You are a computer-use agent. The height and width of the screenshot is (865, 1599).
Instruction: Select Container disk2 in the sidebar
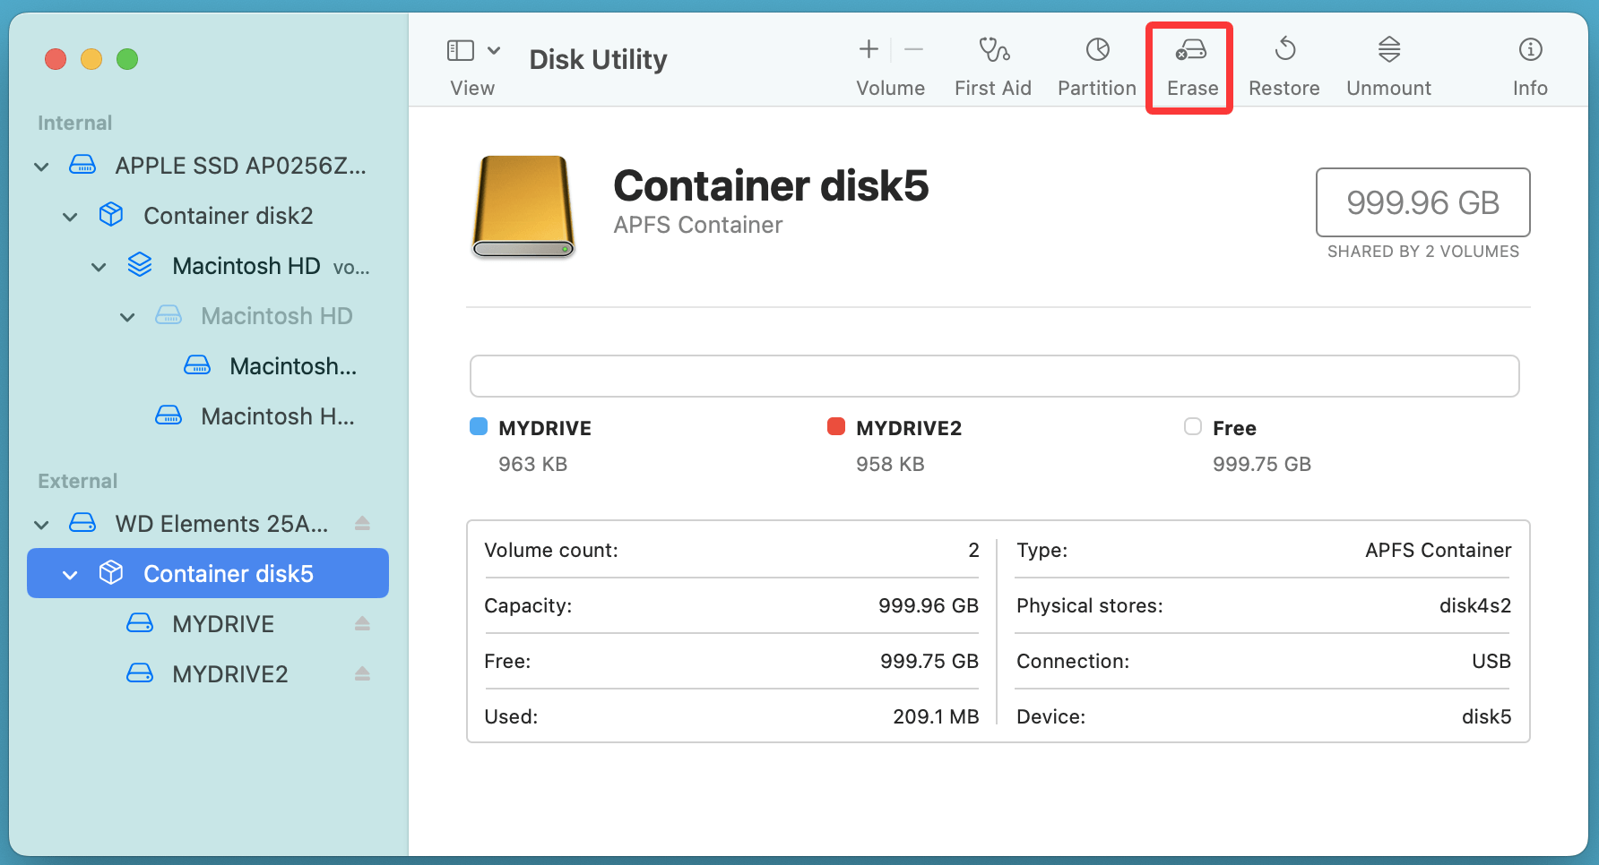(x=228, y=215)
